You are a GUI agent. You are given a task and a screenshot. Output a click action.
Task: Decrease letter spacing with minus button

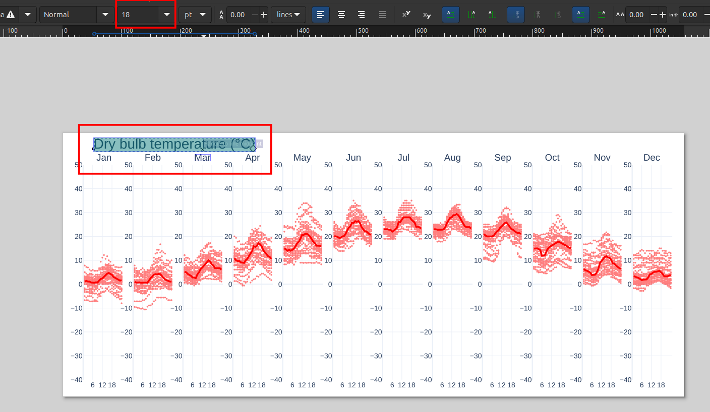tap(654, 15)
